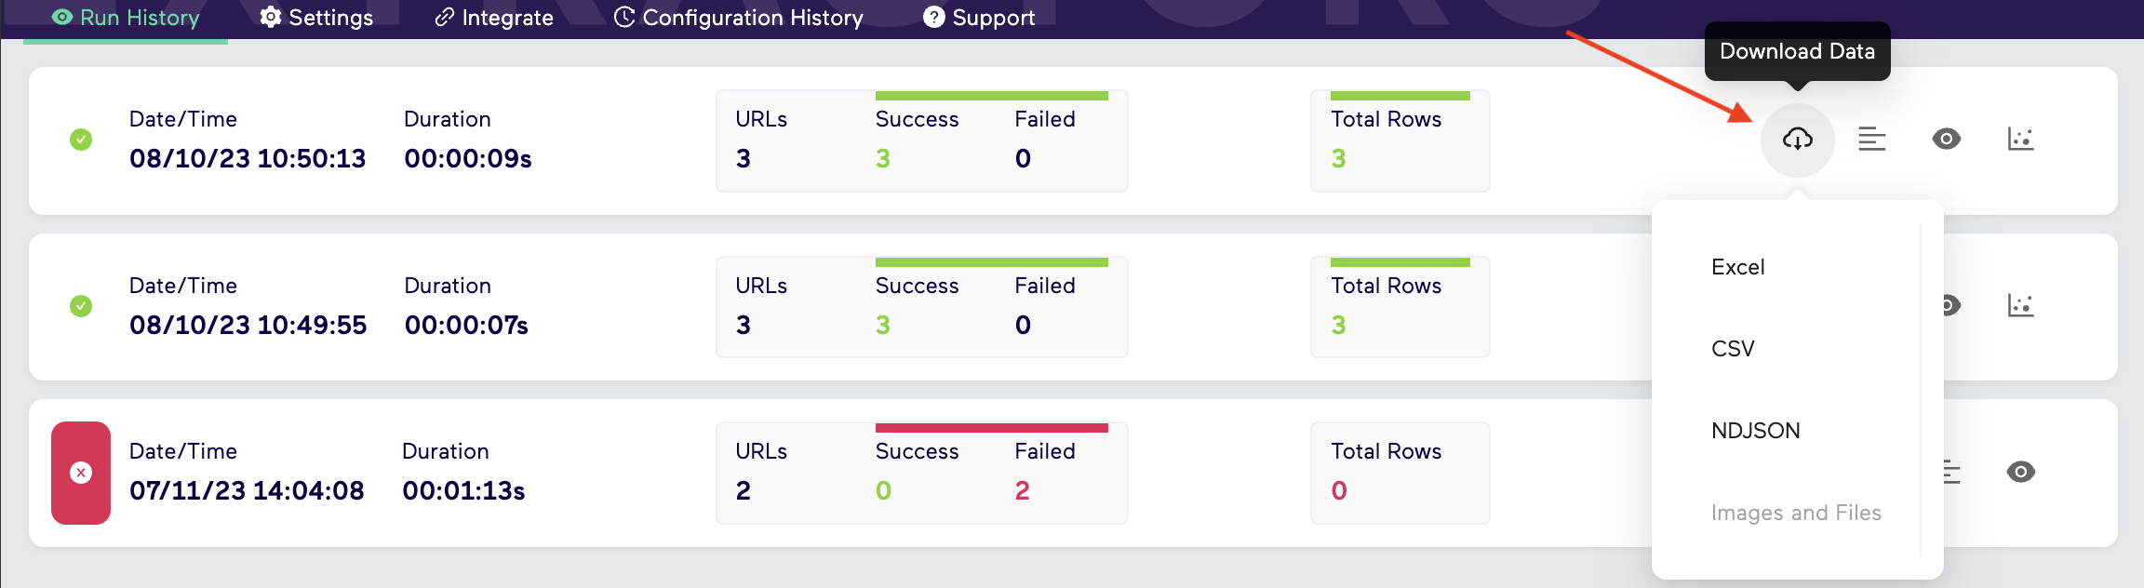Click the Images and Files menu entry
This screenshot has width=2144, height=588.
coord(1795,513)
